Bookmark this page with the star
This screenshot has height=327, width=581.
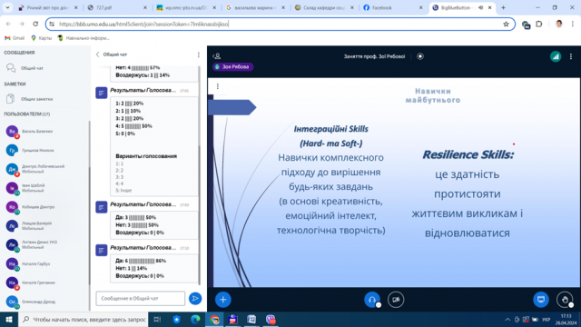[x=506, y=24]
